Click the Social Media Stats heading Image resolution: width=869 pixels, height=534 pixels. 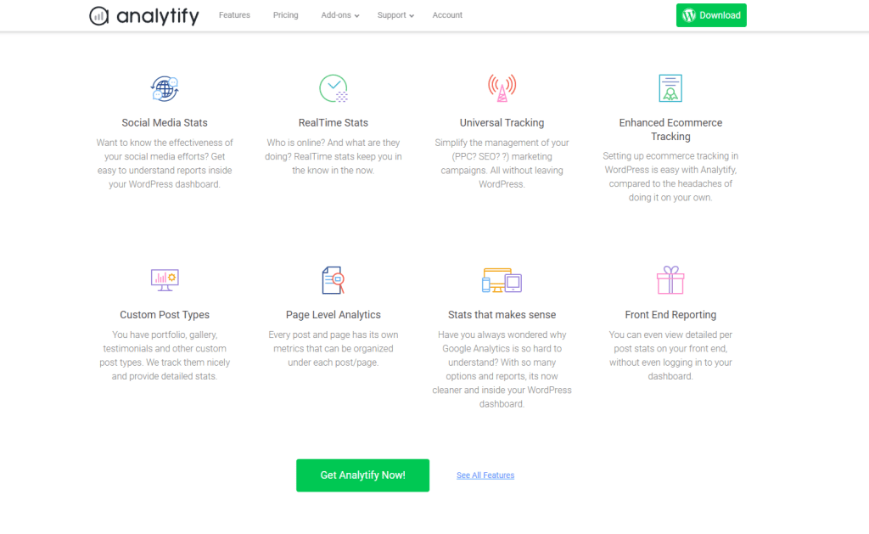click(165, 123)
